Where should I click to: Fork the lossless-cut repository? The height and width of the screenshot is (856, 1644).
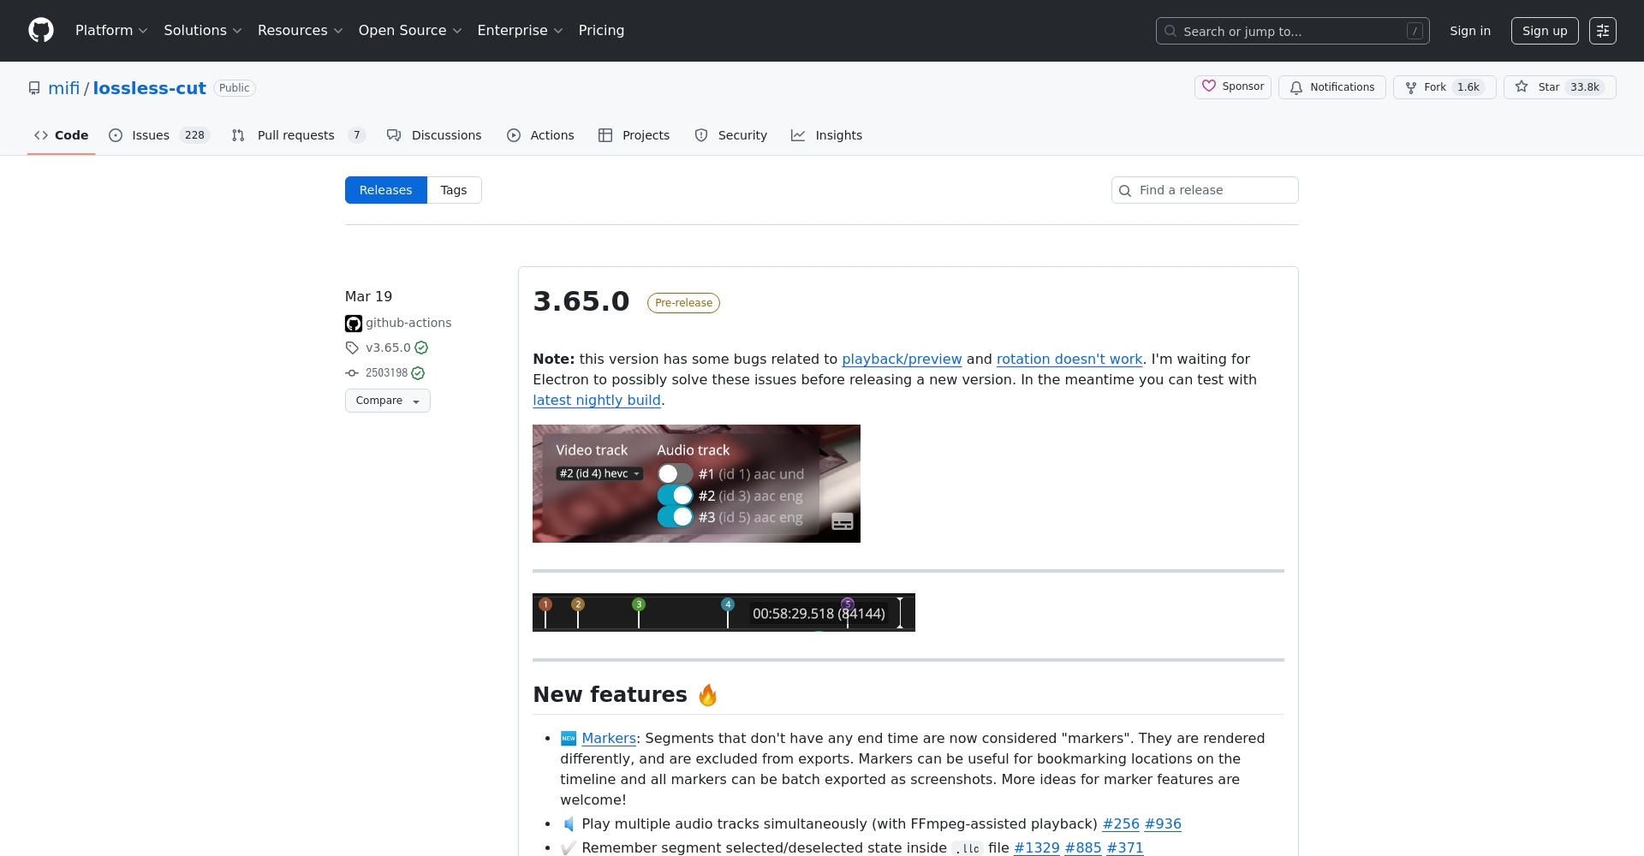click(x=1444, y=87)
